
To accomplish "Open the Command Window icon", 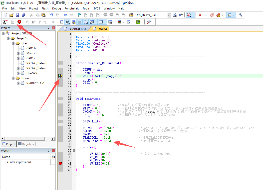I will (61, 22).
